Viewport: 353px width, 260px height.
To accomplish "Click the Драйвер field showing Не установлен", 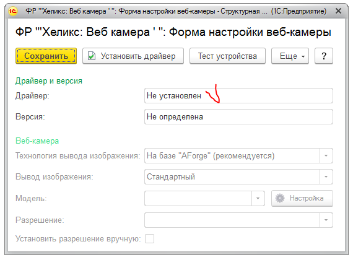I will 238,96.
